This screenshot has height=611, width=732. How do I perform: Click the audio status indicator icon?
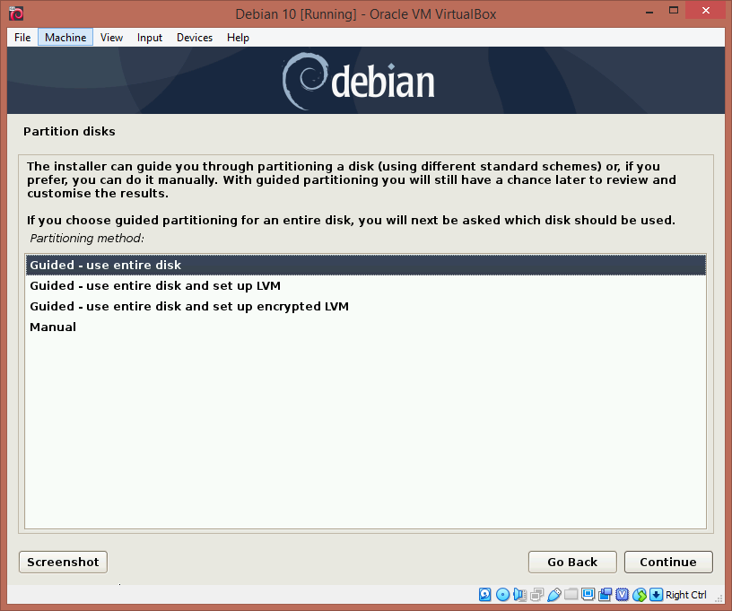click(519, 594)
